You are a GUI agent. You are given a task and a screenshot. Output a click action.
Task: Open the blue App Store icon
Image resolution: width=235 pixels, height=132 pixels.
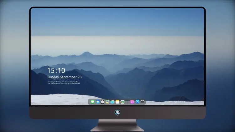coord(138,102)
